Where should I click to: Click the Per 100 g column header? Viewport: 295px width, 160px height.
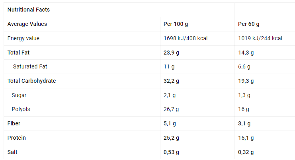(x=176, y=24)
